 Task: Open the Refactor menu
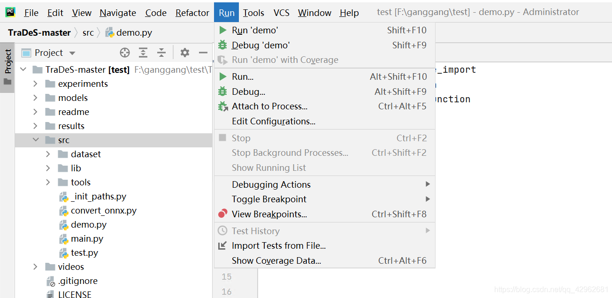click(192, 13)
